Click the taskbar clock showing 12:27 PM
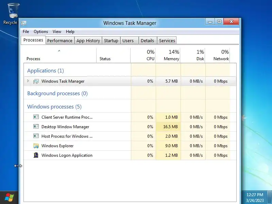Image resolution: width=272 pixels, height=204 pixels. 255,194
